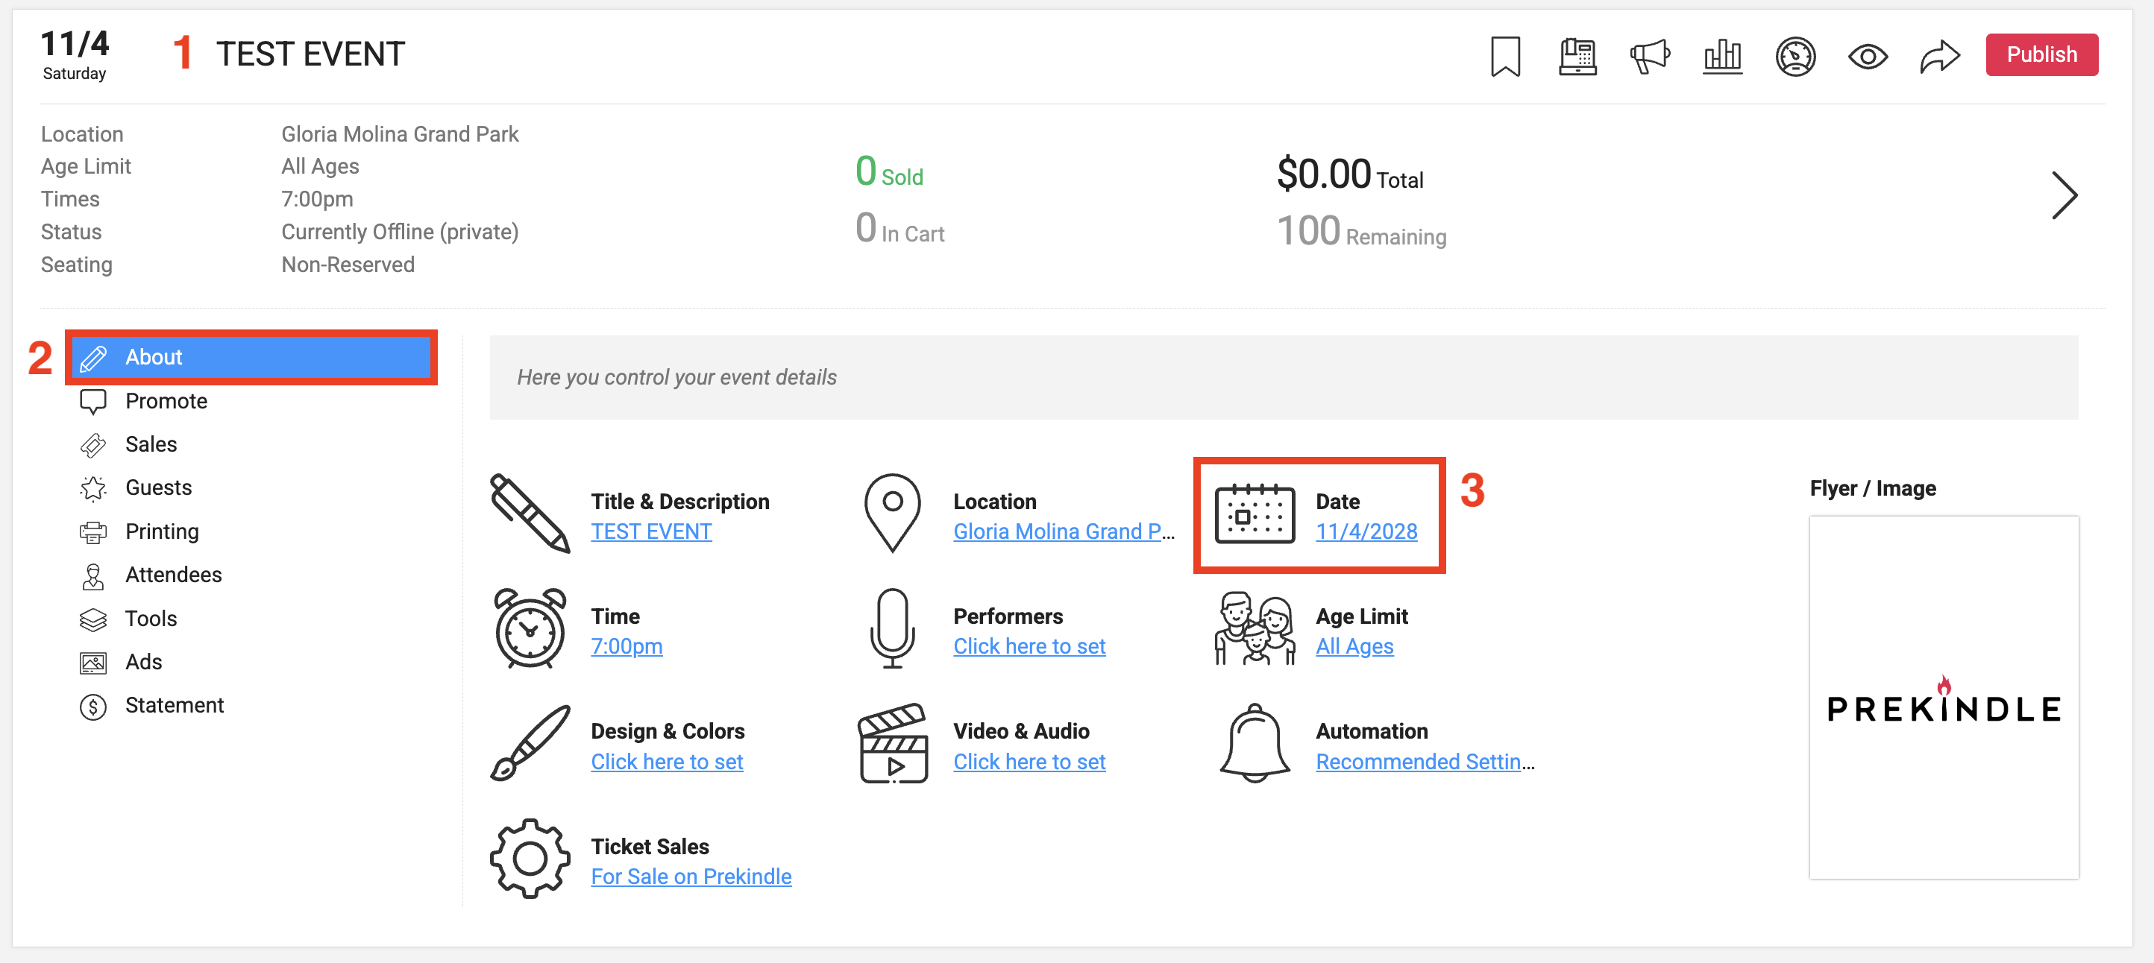Viewport: 2154px width, 963px height.
Task: Open the bar chart reports icon
Action: (x=1723, y=56)
